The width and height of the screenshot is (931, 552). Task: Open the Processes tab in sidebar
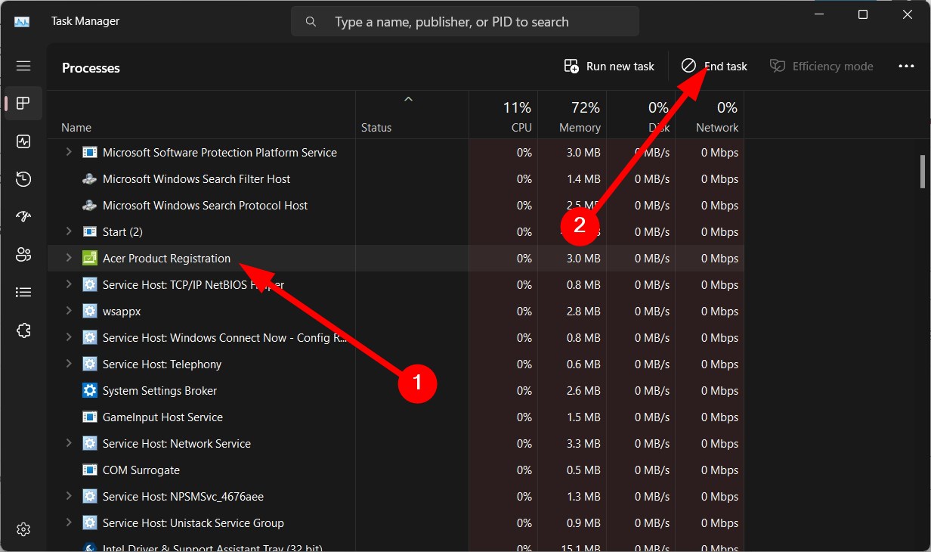click(x=23, y=104)
